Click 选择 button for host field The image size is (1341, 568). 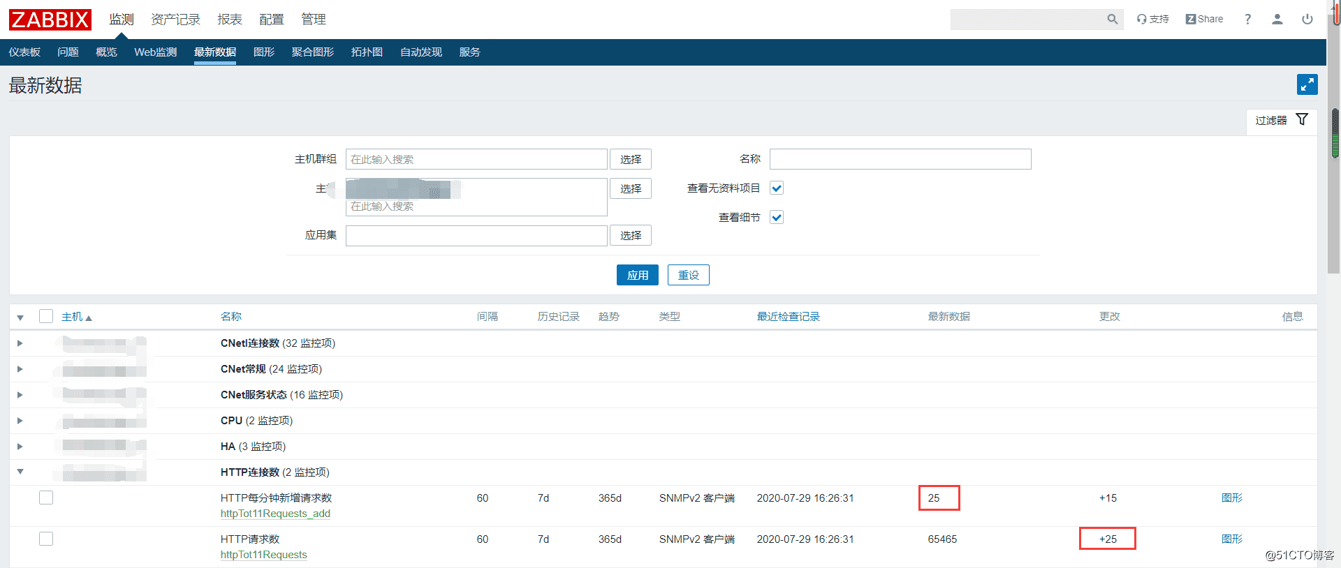click(631, 188)
